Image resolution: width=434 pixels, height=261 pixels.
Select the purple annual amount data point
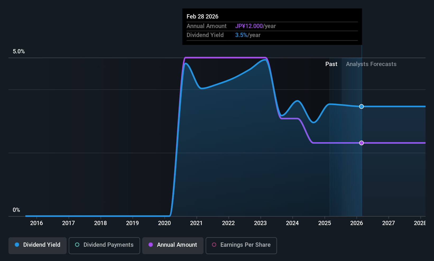(362, 143)
